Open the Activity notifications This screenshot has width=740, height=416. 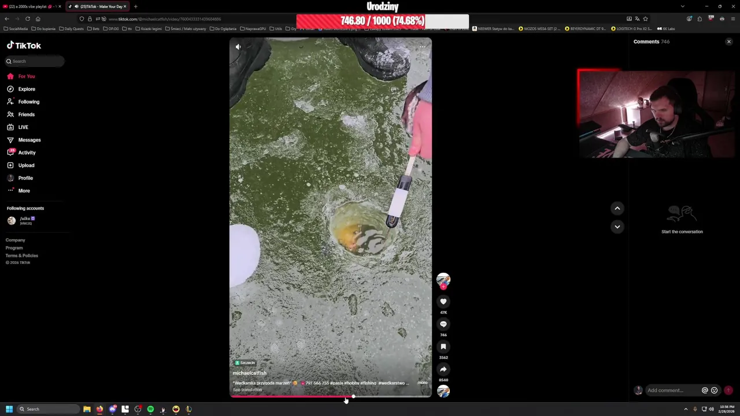click(x=21, y=153)
